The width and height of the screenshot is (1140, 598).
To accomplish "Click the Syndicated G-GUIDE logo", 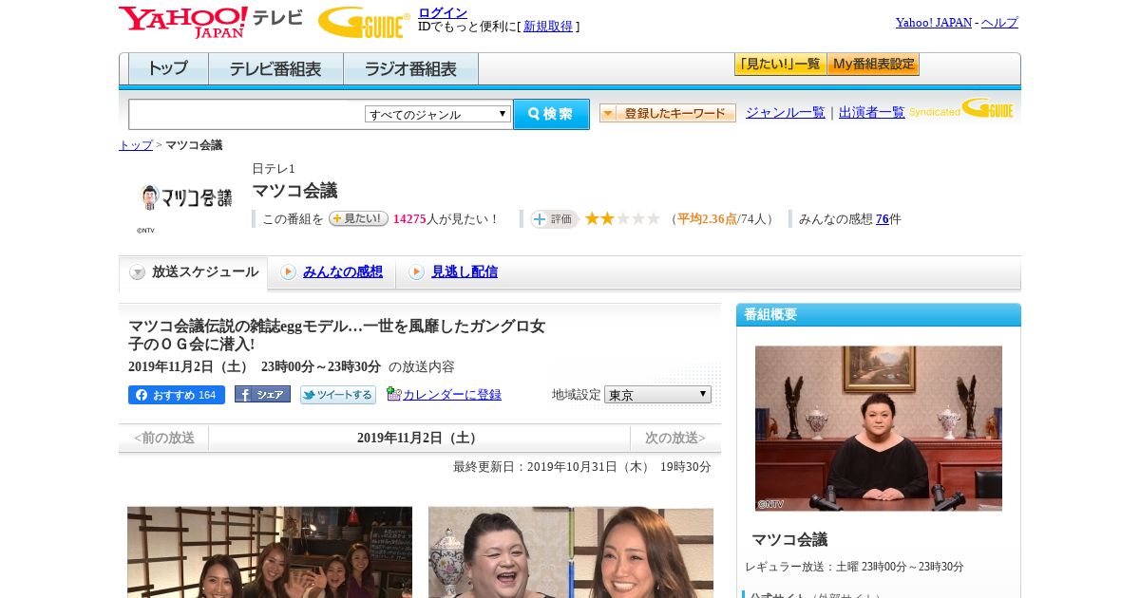I will 961,109.
